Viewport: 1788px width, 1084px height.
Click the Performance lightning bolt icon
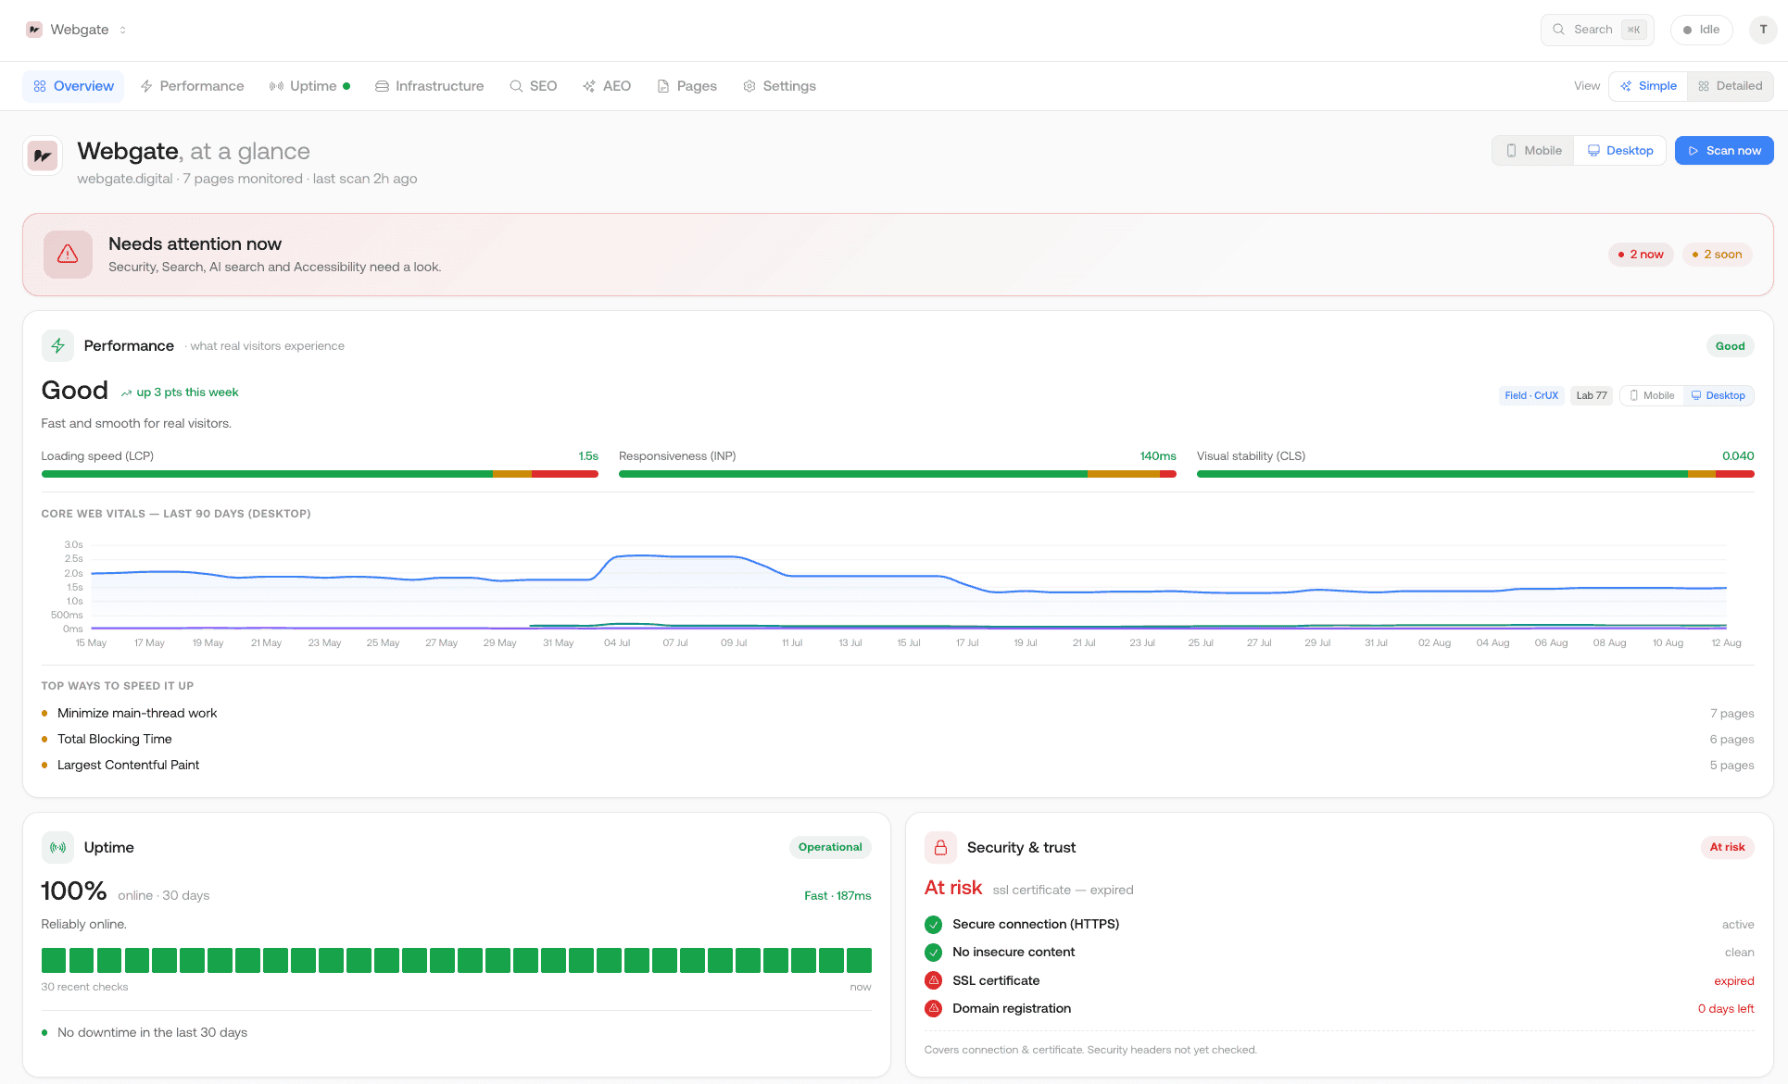point(57,346)
